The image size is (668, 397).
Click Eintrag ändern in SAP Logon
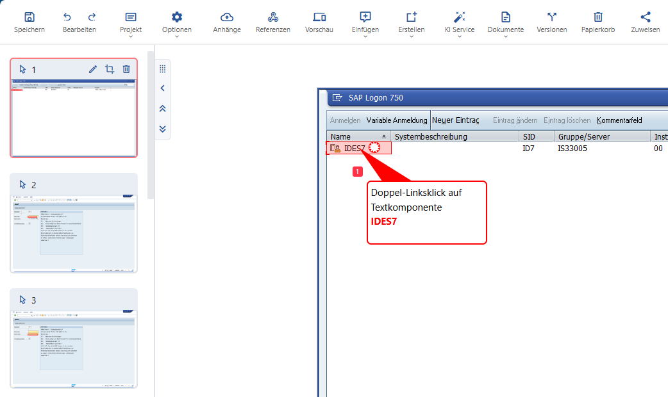(515, 120)
